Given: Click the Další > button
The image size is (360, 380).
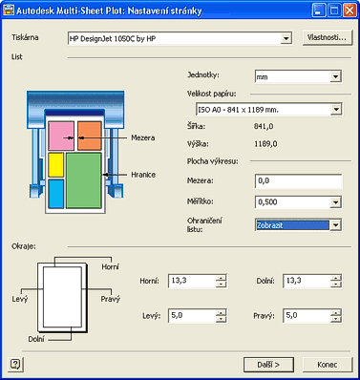Looking at the screenshot, I should click(268, 365).
